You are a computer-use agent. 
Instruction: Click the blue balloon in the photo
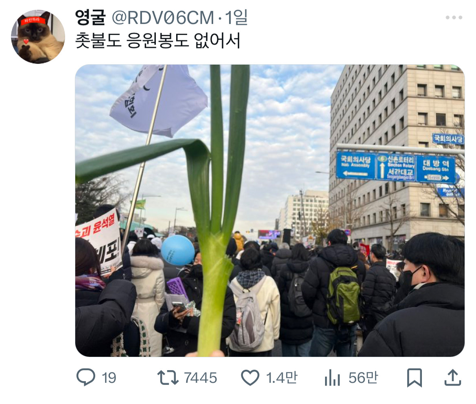178,250
